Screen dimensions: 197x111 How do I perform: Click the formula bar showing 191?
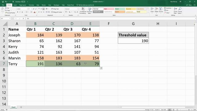click(x=111, y=18)
